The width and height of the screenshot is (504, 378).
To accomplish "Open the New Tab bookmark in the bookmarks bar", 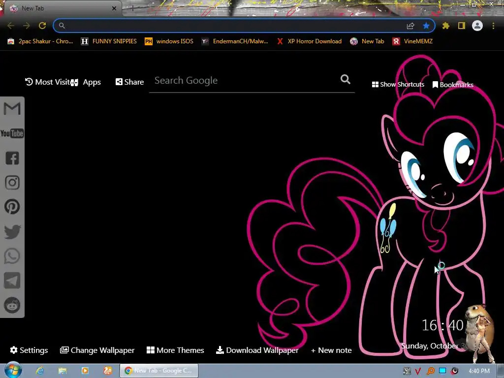I will tap(367, 41).
